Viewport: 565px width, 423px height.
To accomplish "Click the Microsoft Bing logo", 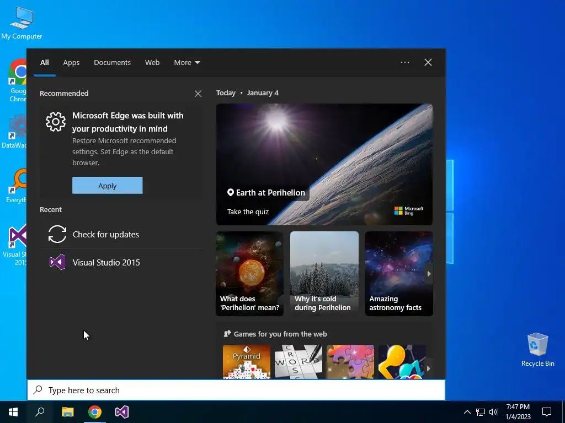I will (x=409, y=211).
